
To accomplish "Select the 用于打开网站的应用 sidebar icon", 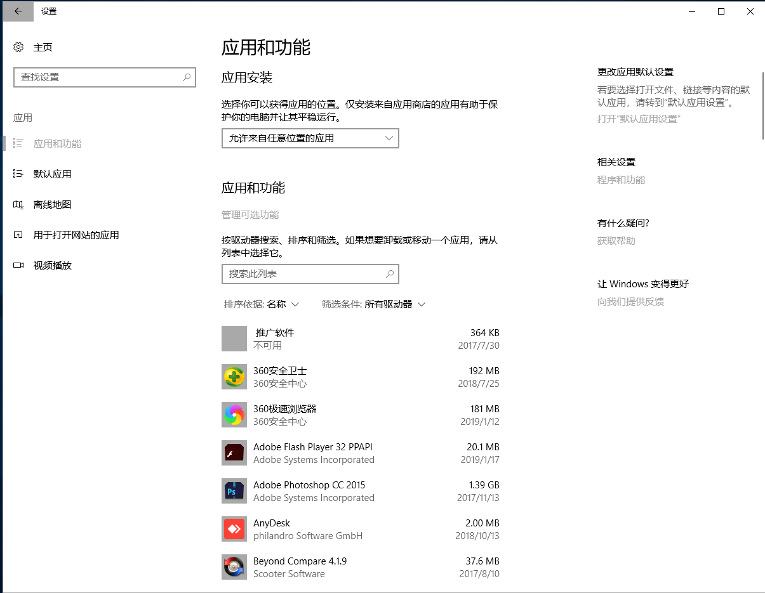I will [18, 235].
